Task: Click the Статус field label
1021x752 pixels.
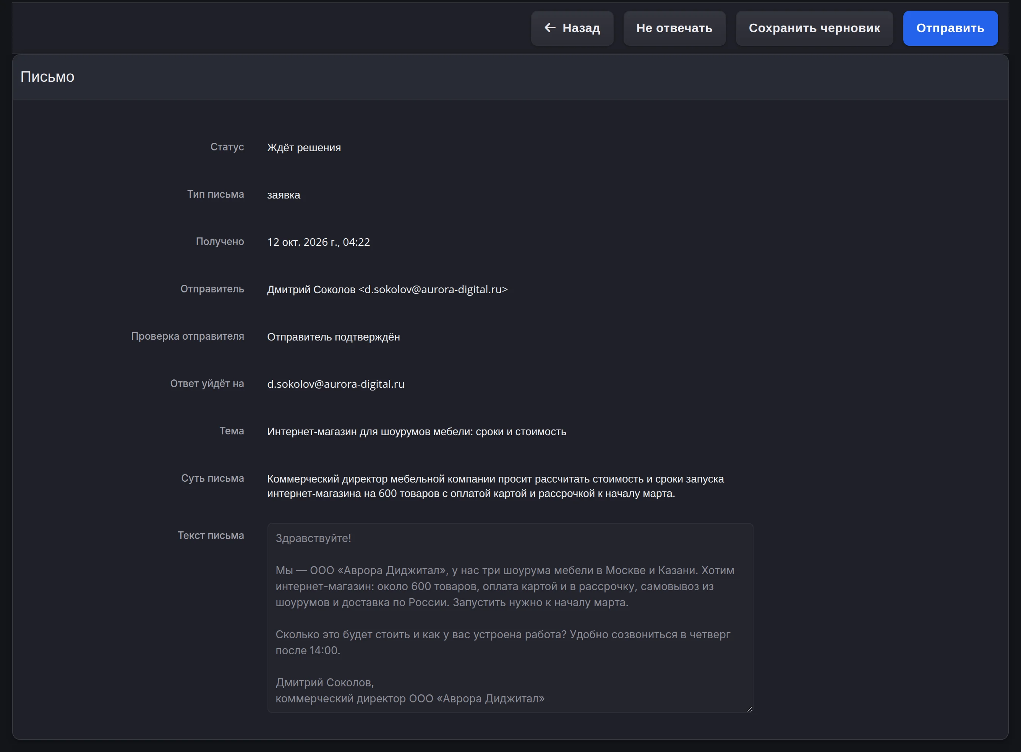Action: 227,147
